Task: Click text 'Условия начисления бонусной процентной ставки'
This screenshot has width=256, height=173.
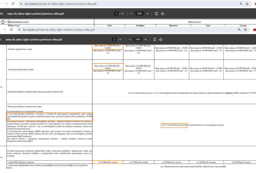Action: click(x=49, y=153)
